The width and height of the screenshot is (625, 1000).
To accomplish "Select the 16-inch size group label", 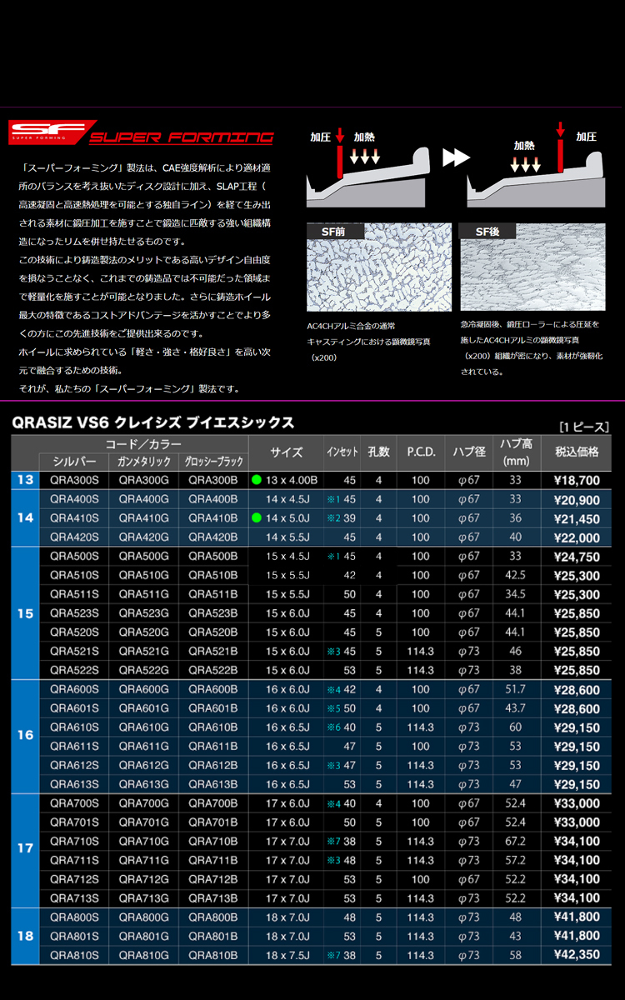I will pyautogui.click(x=25, y=737).
